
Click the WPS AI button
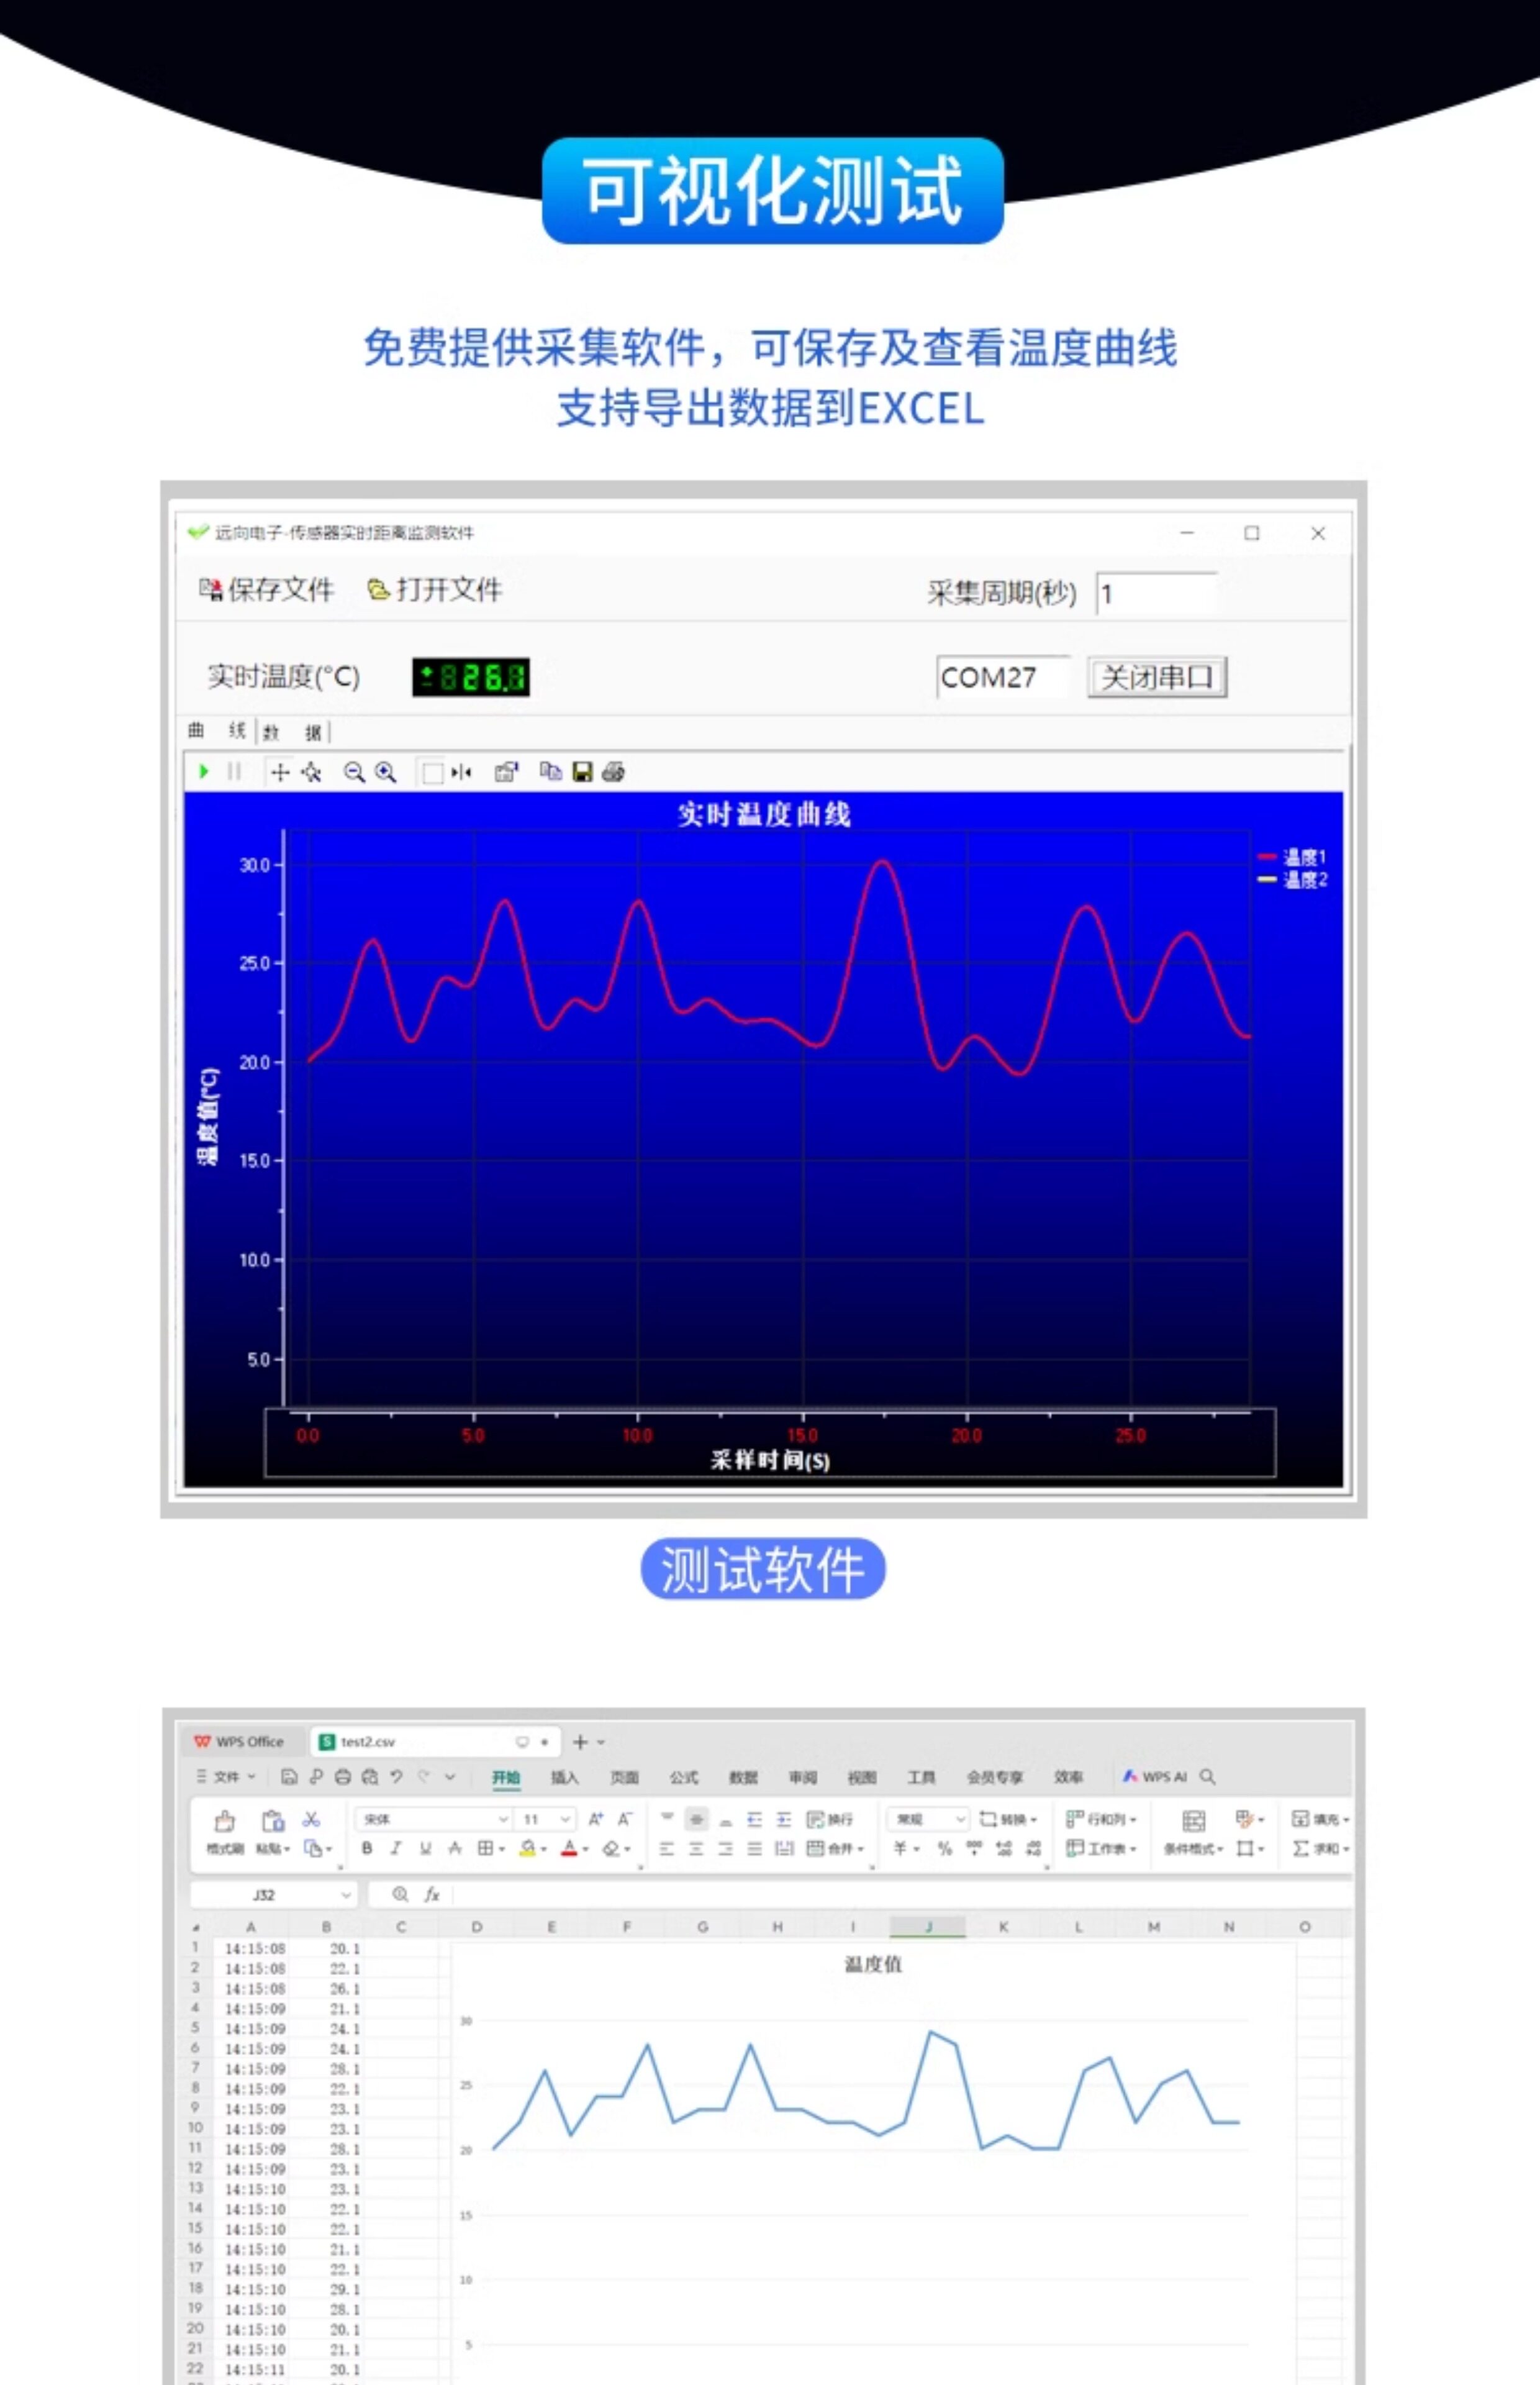click(x=1155, y=1777)
